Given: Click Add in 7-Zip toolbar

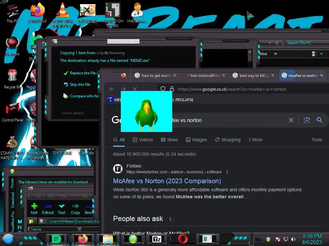Looking at the screenshot, I should coord(34,209).
